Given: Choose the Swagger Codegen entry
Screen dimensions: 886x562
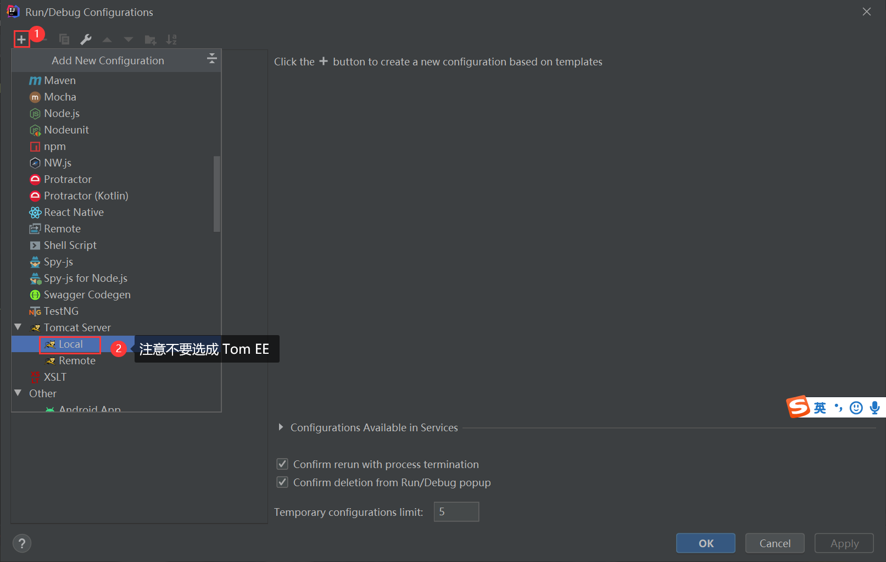Looking at the screenshot, I should pos(116,294).
